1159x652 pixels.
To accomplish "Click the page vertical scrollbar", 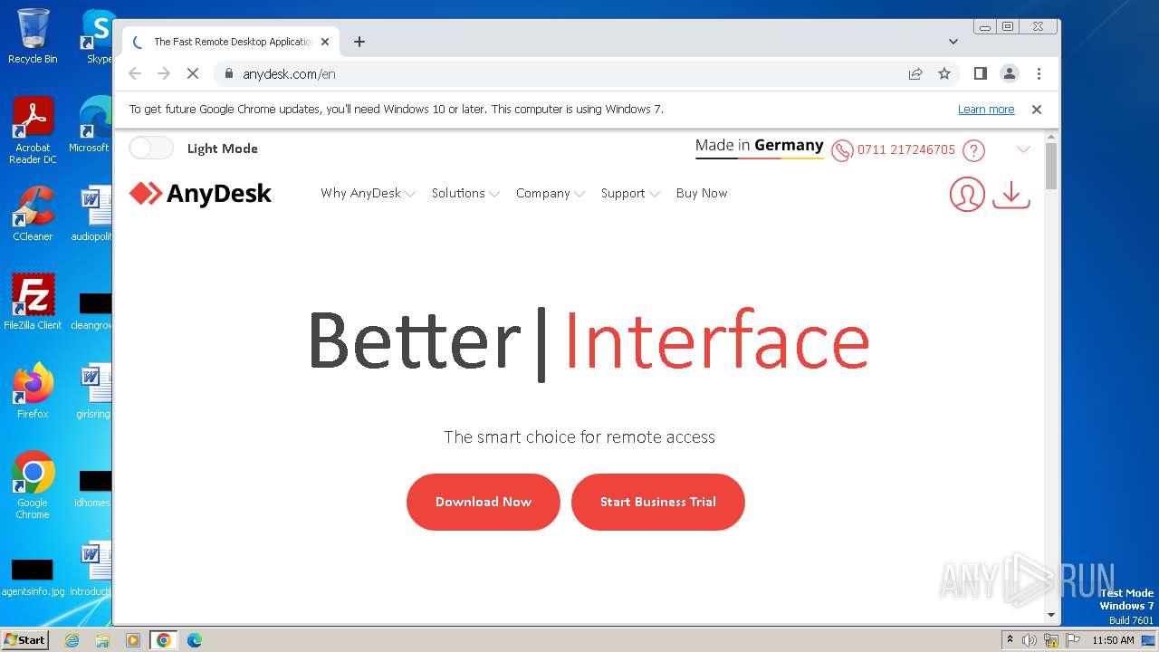I will pyautogui.click(x=1050, y=167).
